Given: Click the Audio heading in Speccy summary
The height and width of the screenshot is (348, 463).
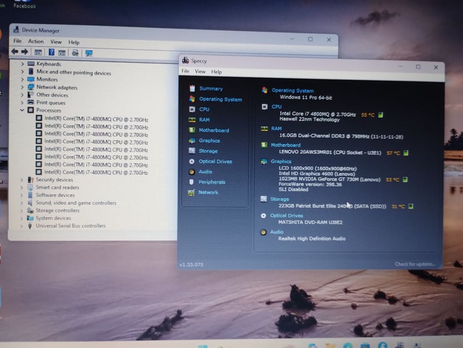Looking at the screenshot, I should (x=276, y=232).
